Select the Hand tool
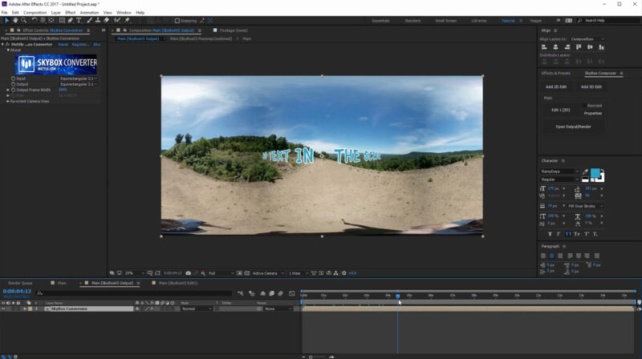Screen dimensions: 642x359 point(14,20)
